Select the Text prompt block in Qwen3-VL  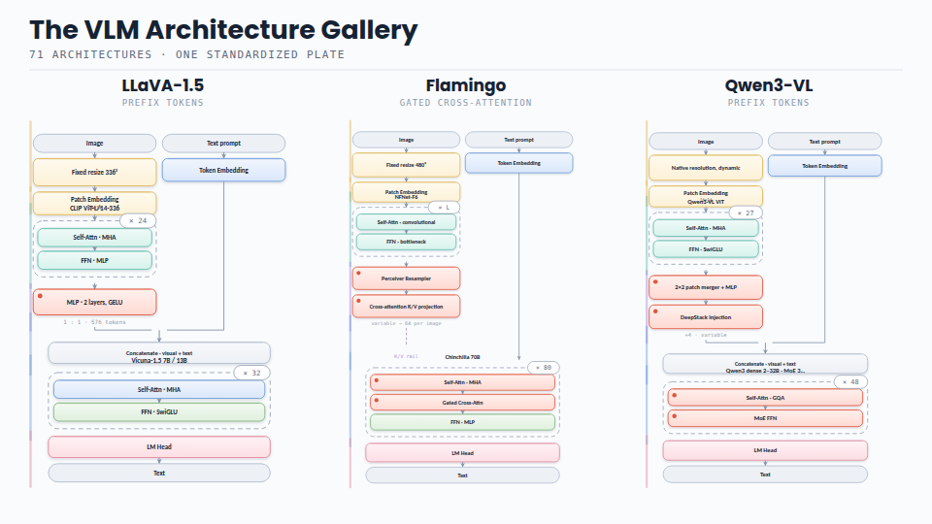(825, 142)
